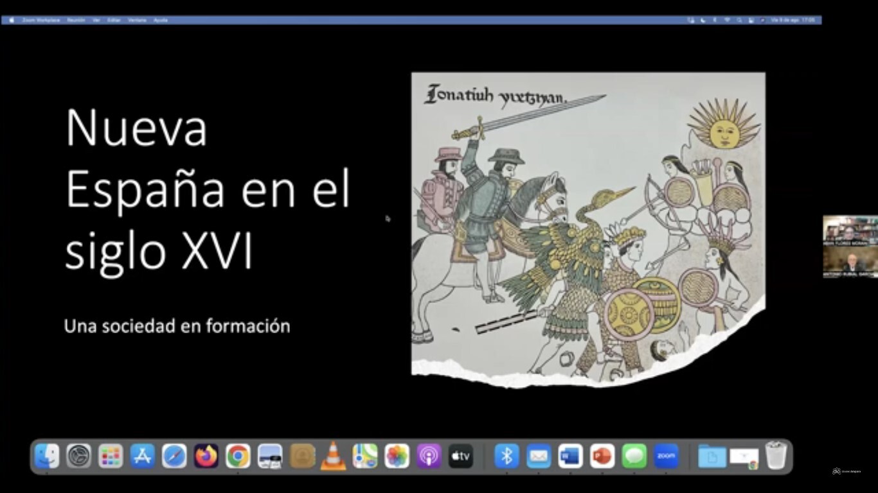
Task: Click the codex battle illustration on slide
Action: (588, 230)
